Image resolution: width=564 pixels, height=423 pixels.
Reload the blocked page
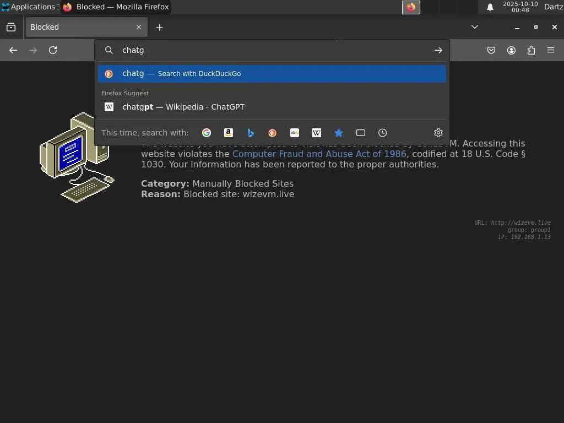53,50
